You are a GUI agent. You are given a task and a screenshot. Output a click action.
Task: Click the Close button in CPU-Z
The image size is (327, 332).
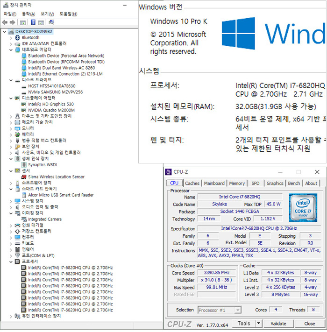click(x=309, y=324)
